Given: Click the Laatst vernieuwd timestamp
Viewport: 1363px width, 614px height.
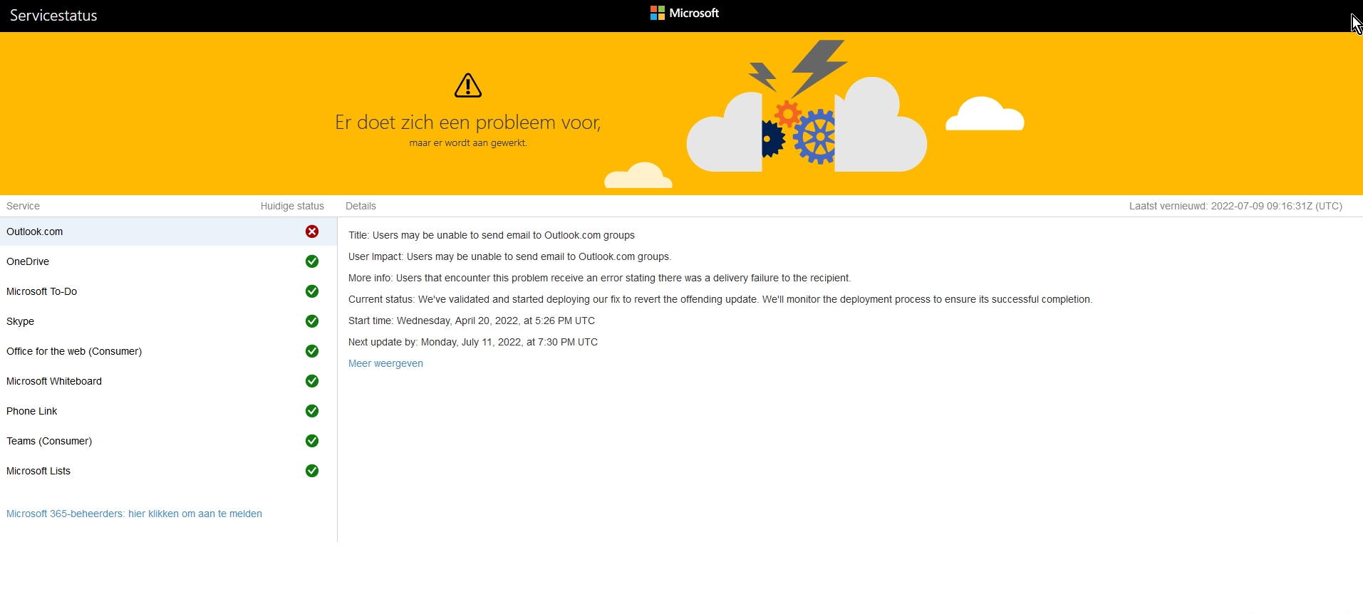Looking at the screenshot, I should point(1235,206).
